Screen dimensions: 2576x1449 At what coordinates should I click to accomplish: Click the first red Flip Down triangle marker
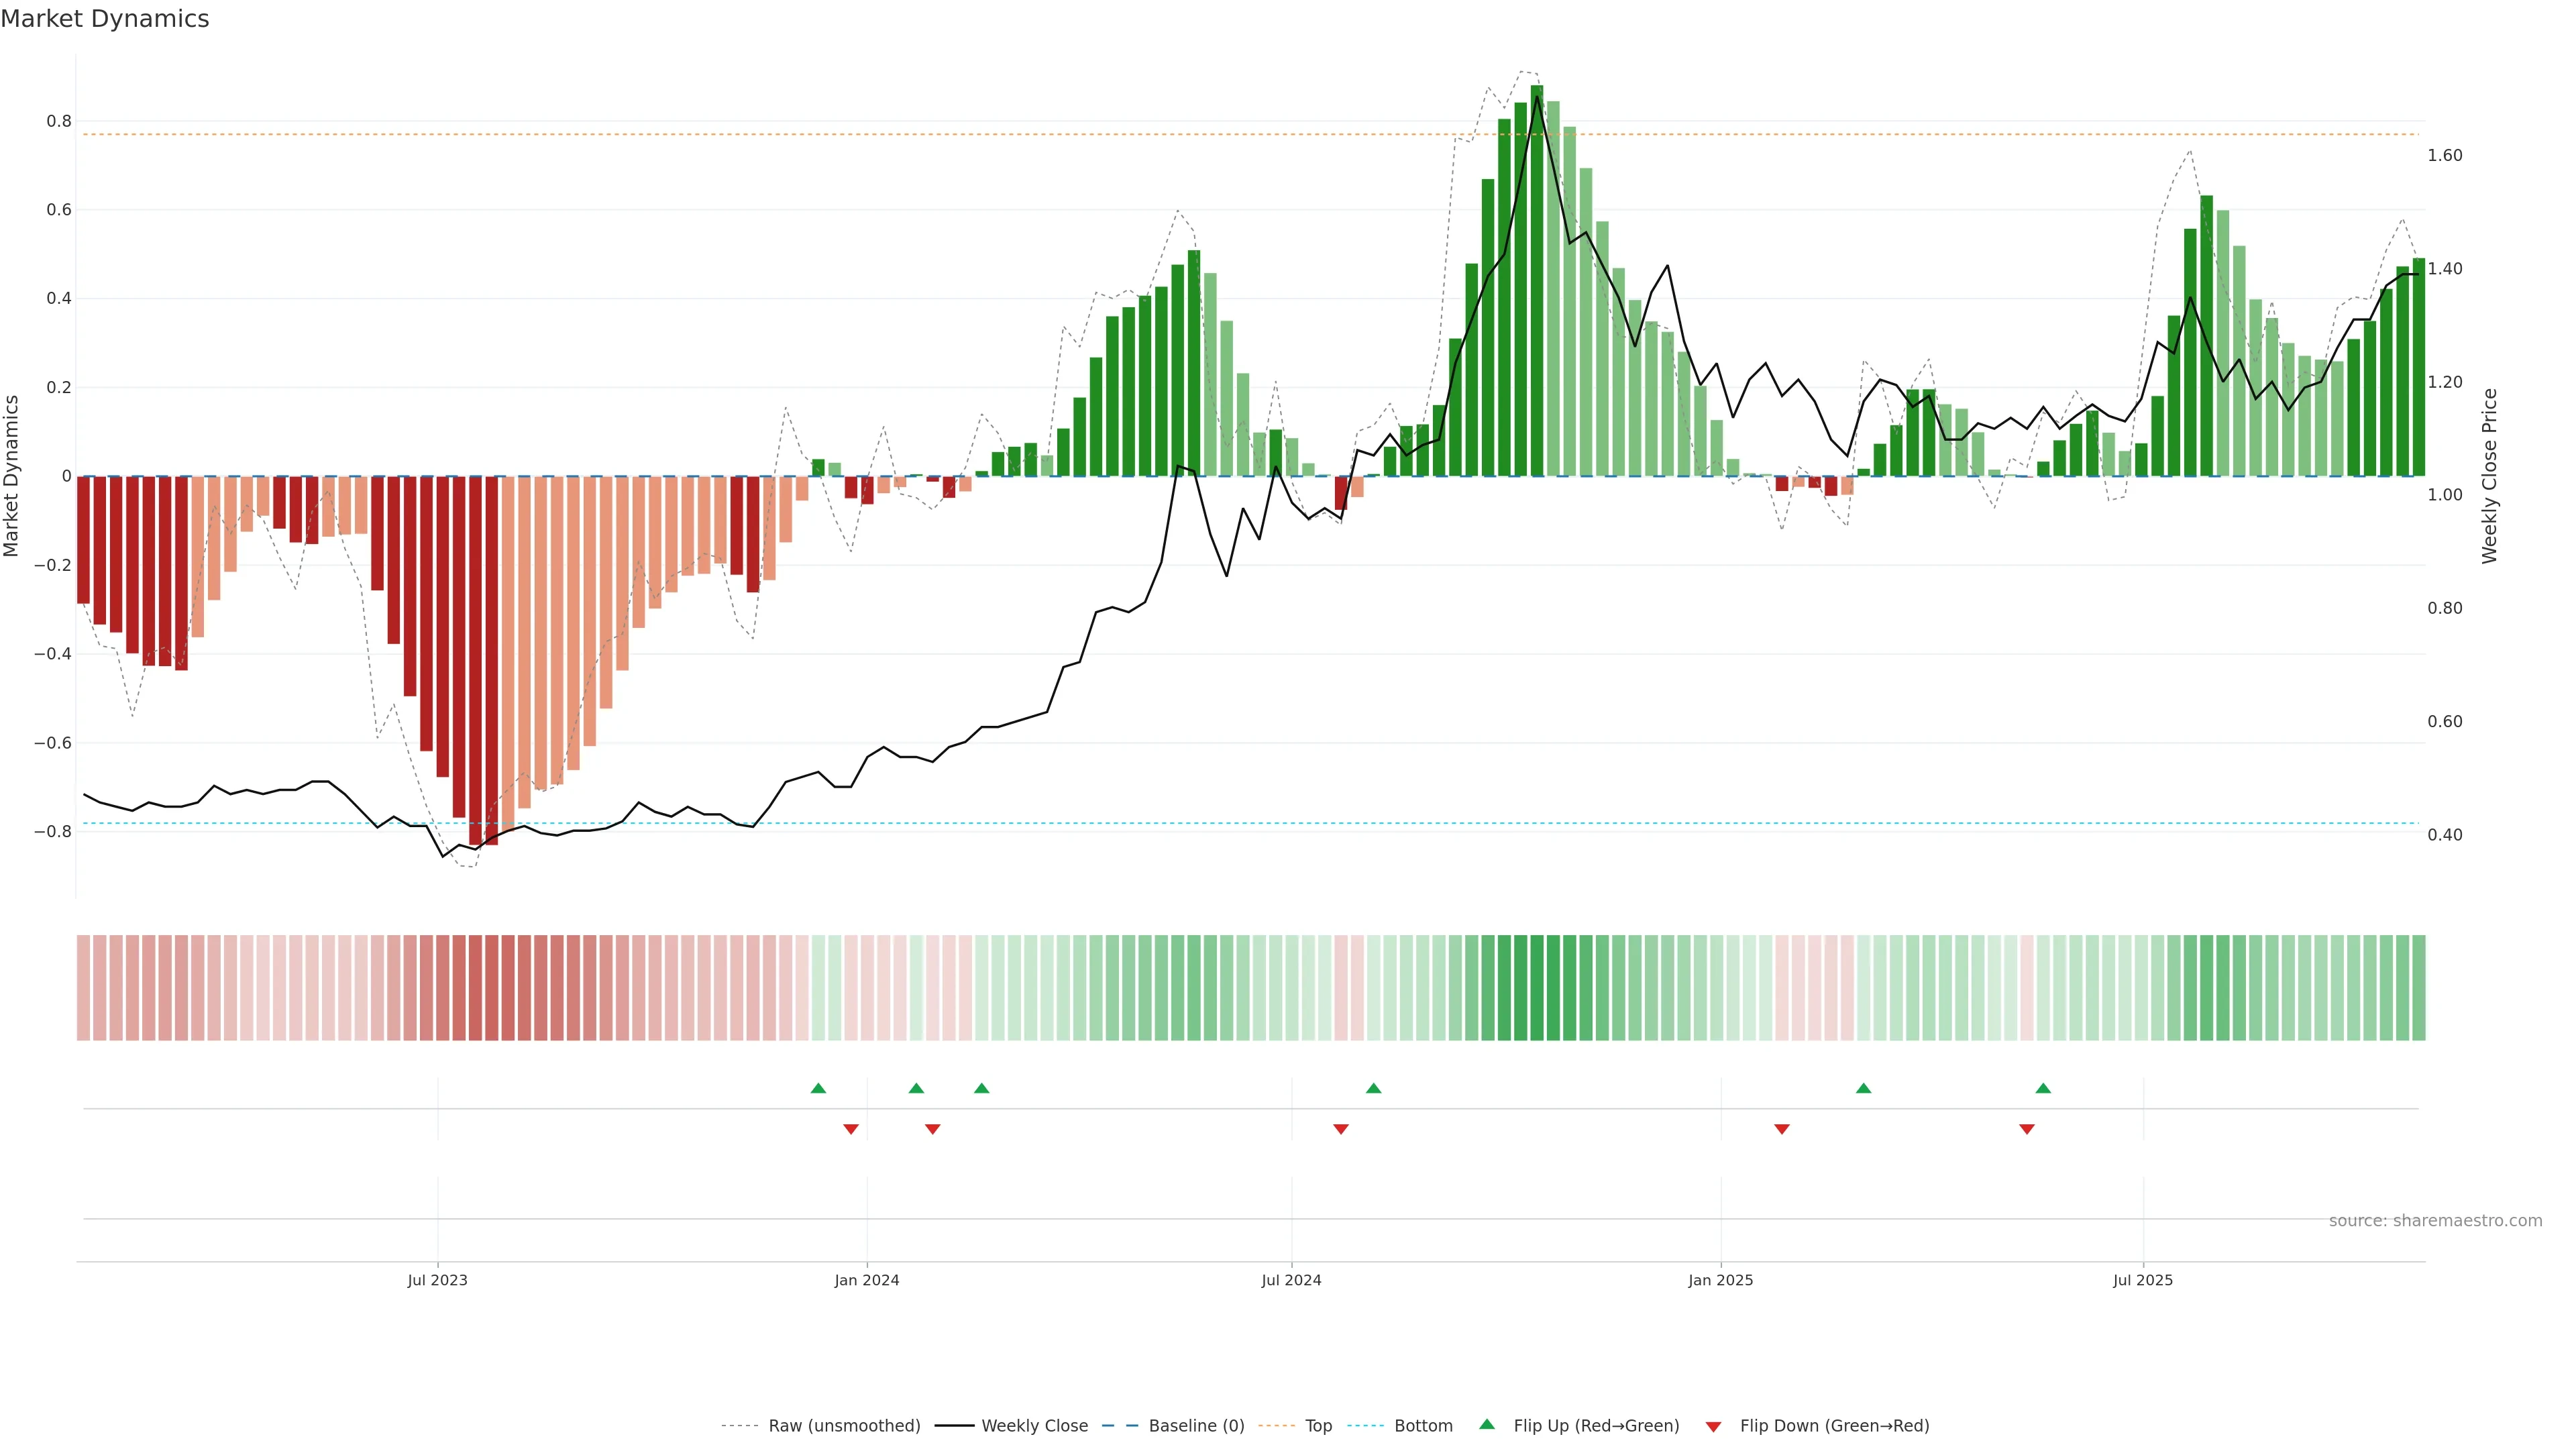(x=851, y=1129)
